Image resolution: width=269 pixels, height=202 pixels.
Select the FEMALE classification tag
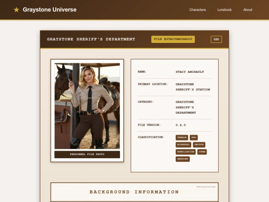point(182,138)
